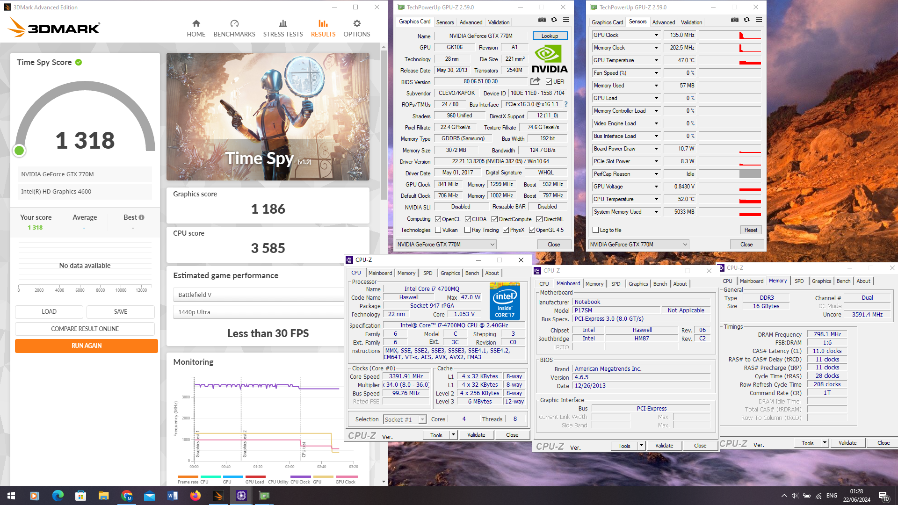Open Bench tab in CPU-Z Memory window

click(843, 281)
